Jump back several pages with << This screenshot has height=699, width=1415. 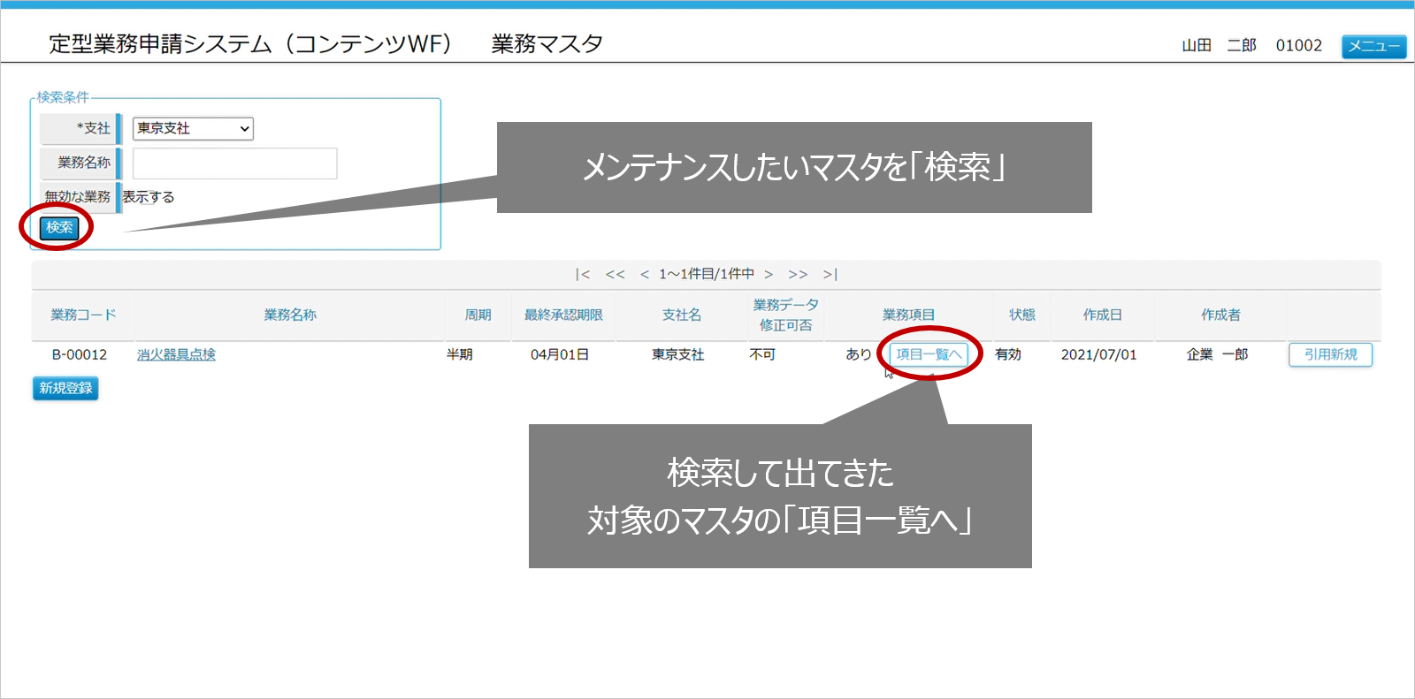click(615, 274)
